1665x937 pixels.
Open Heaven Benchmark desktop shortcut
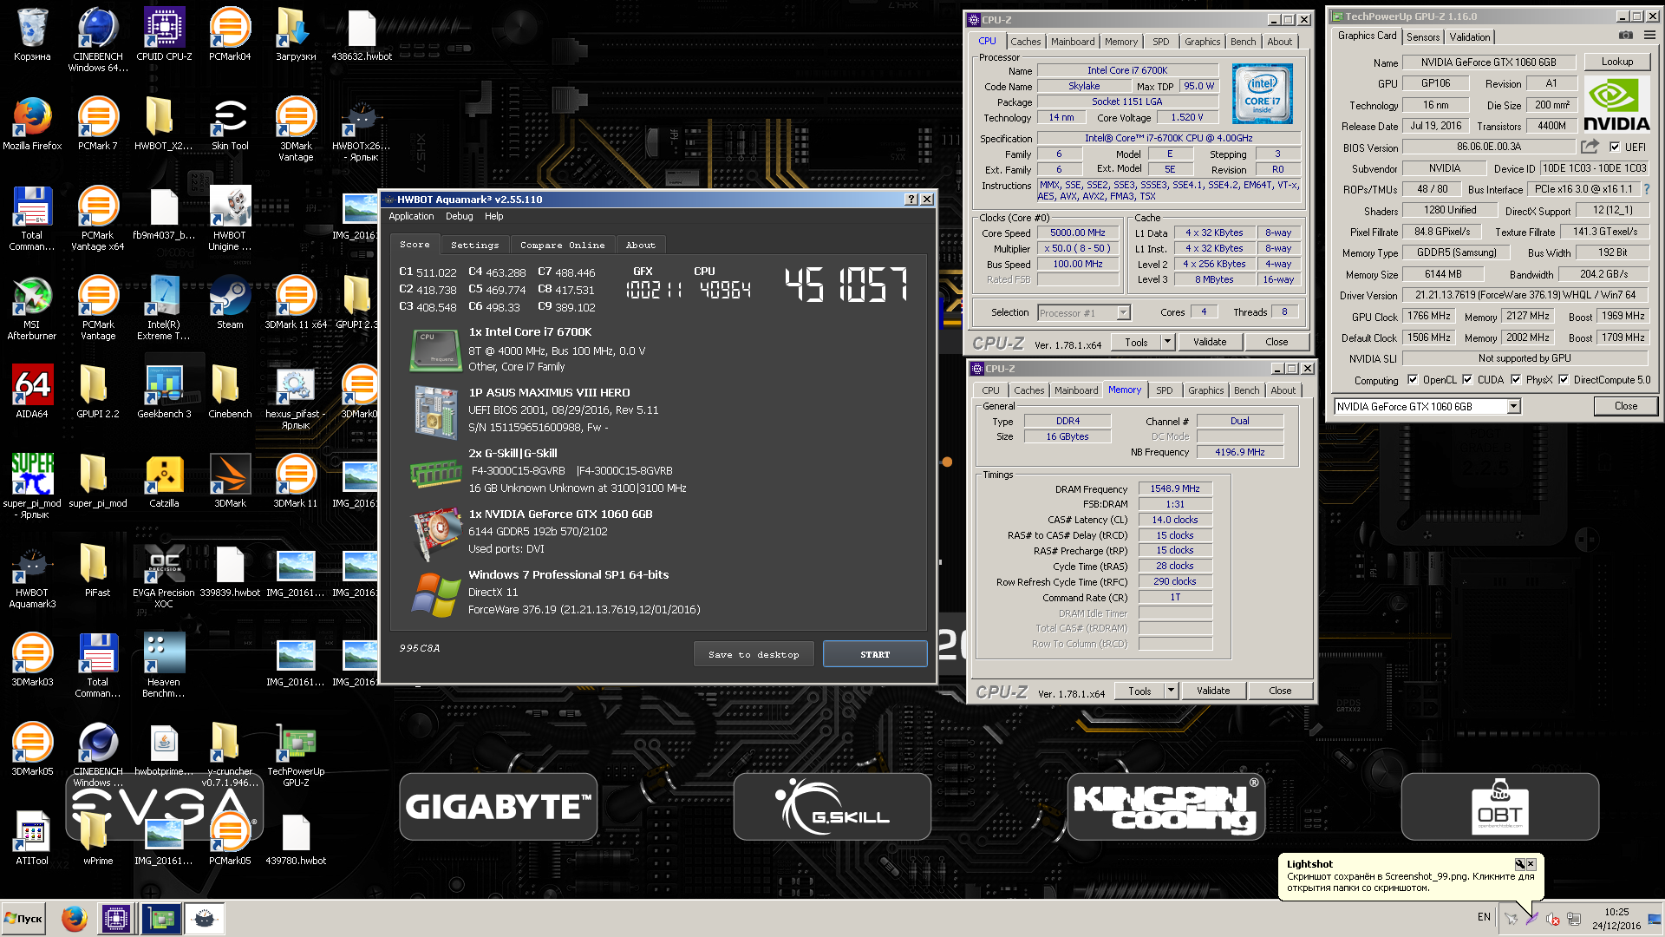pyautogui.click(x=164, y=665)
